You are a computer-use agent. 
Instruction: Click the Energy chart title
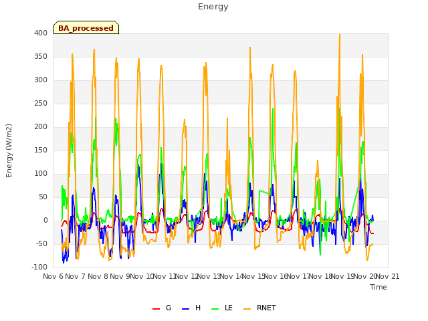pyautogui.click(x=213, y=7)
